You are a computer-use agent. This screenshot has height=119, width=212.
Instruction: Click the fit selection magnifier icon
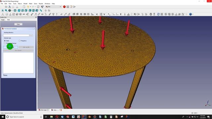pos(6,10)
